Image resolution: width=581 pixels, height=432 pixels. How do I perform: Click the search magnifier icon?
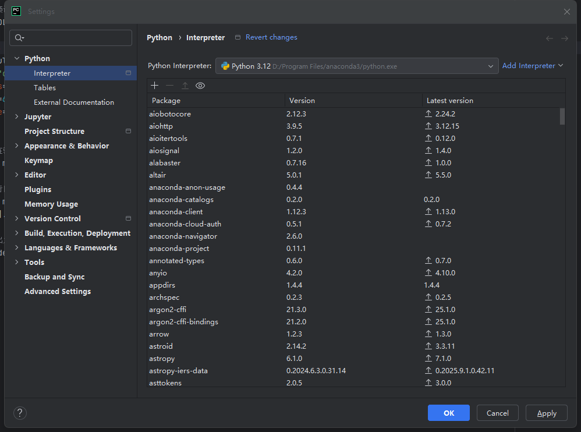pyautogui.click(x=19, y=38)
